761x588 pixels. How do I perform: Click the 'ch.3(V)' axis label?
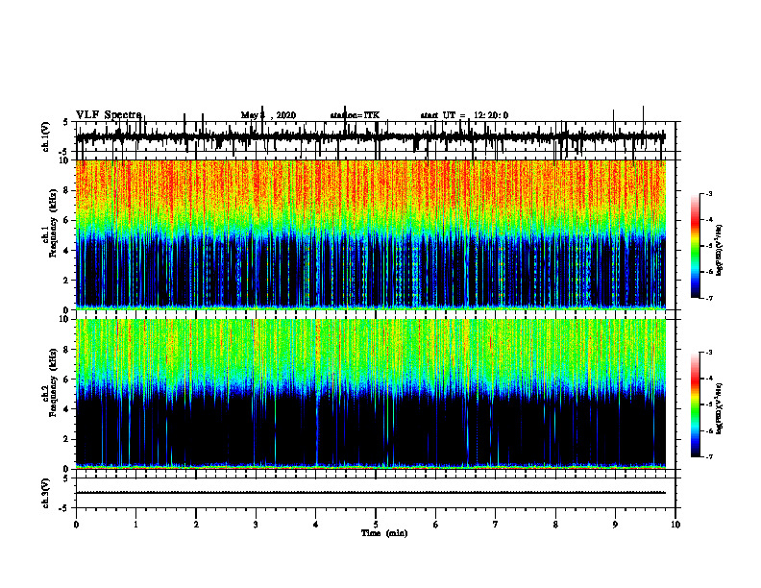coord(46,493)
